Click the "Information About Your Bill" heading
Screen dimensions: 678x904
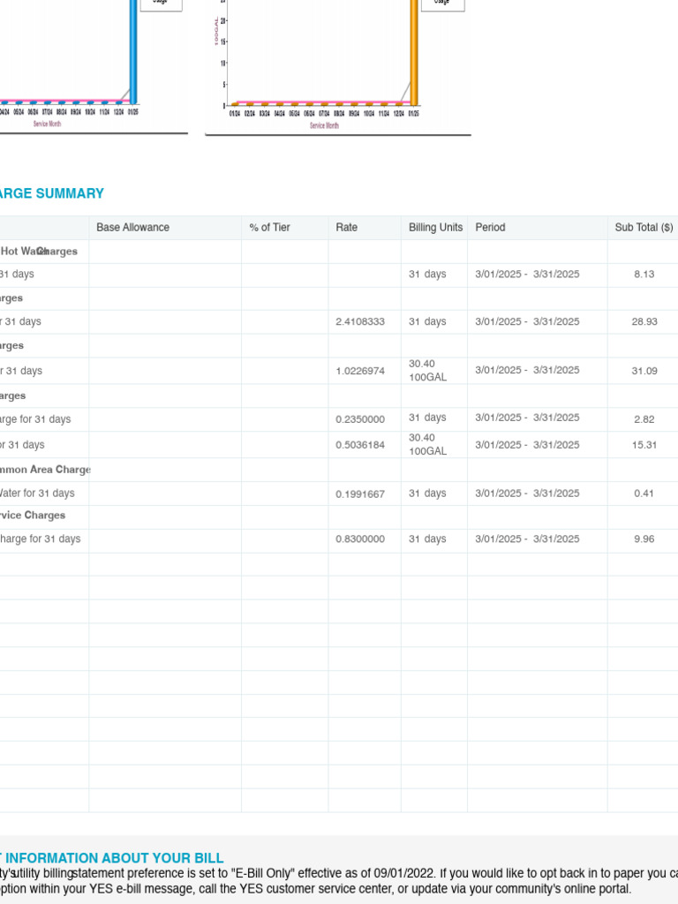point(112,858)
